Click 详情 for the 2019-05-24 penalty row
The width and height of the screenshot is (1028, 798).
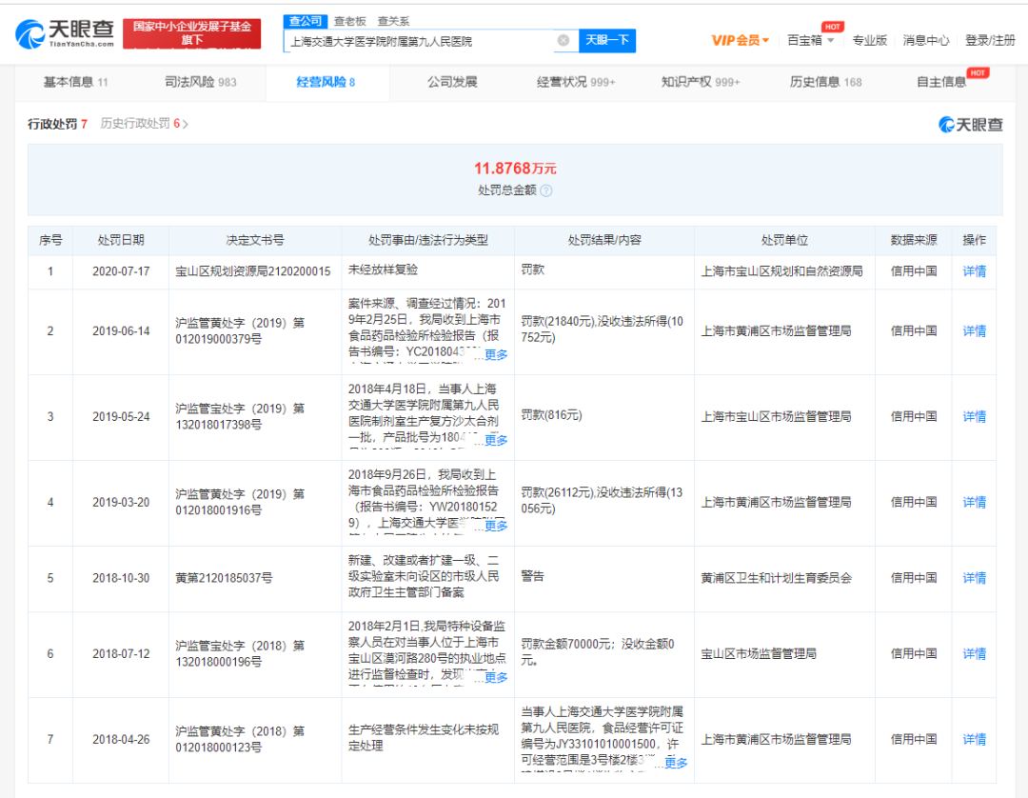975,417
